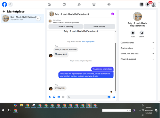The width and height of the screenshot is (160, 118).
Task: Expand Media, files and links section
Action: pyautogui.click(x=137, y=54)
